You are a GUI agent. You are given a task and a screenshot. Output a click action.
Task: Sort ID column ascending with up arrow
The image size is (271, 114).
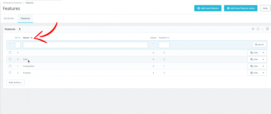(20, 38)
